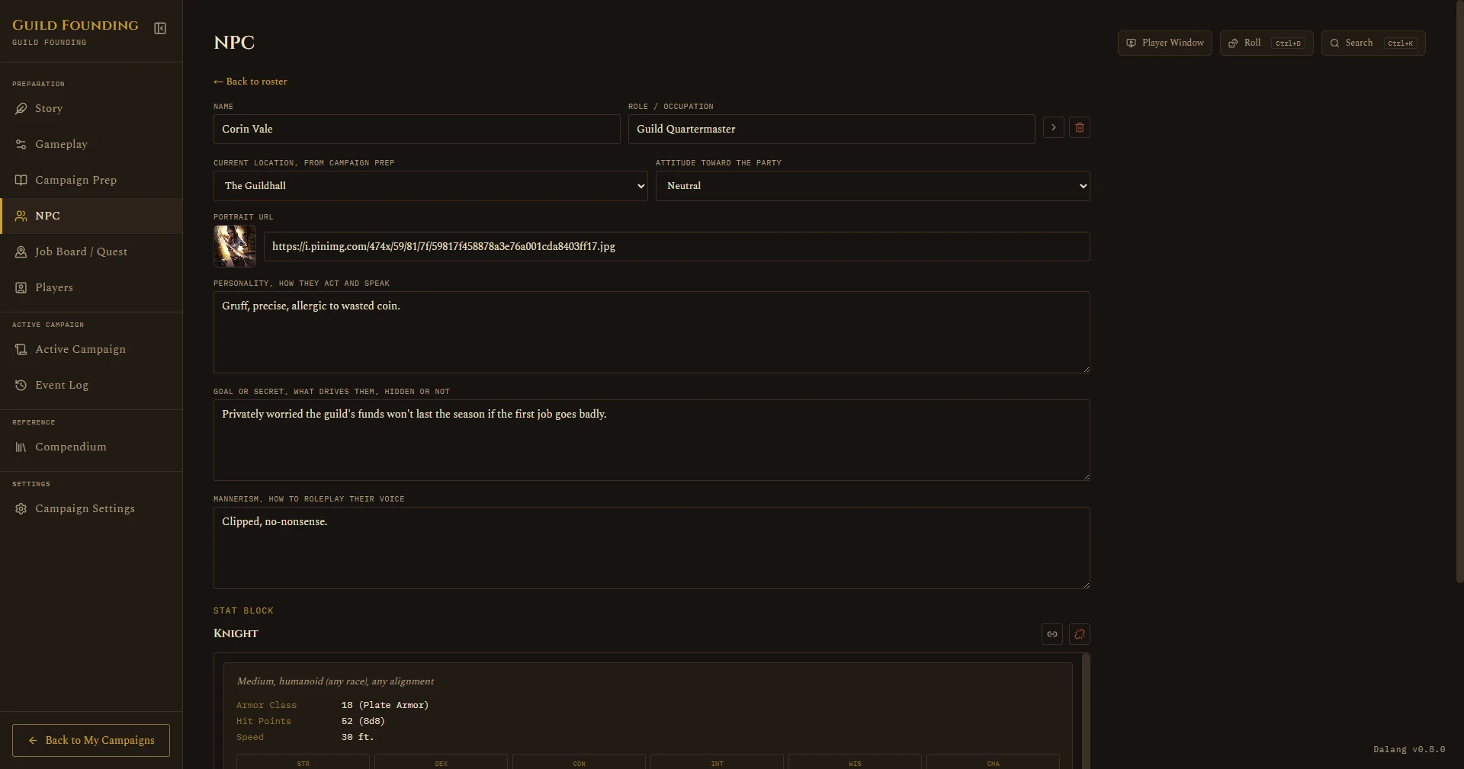Click the Armor Class value 18 (Plate Armor)
The image size is (1464, 769).
tap(385, 705)
